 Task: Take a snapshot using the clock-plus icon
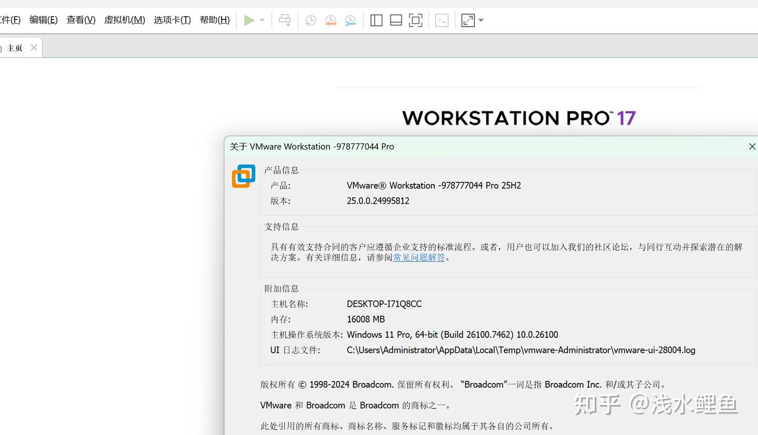tap(311, 20)
